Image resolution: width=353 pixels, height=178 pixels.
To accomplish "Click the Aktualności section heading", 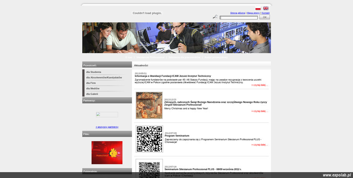I will tap(141, 66).
